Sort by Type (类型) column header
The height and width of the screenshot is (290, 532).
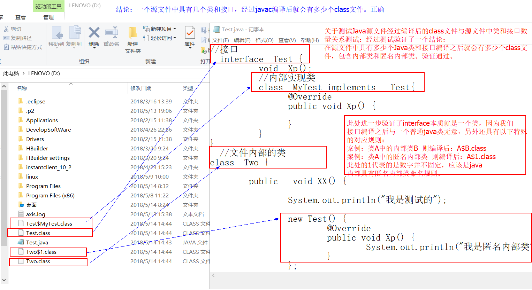click(188, 88)
